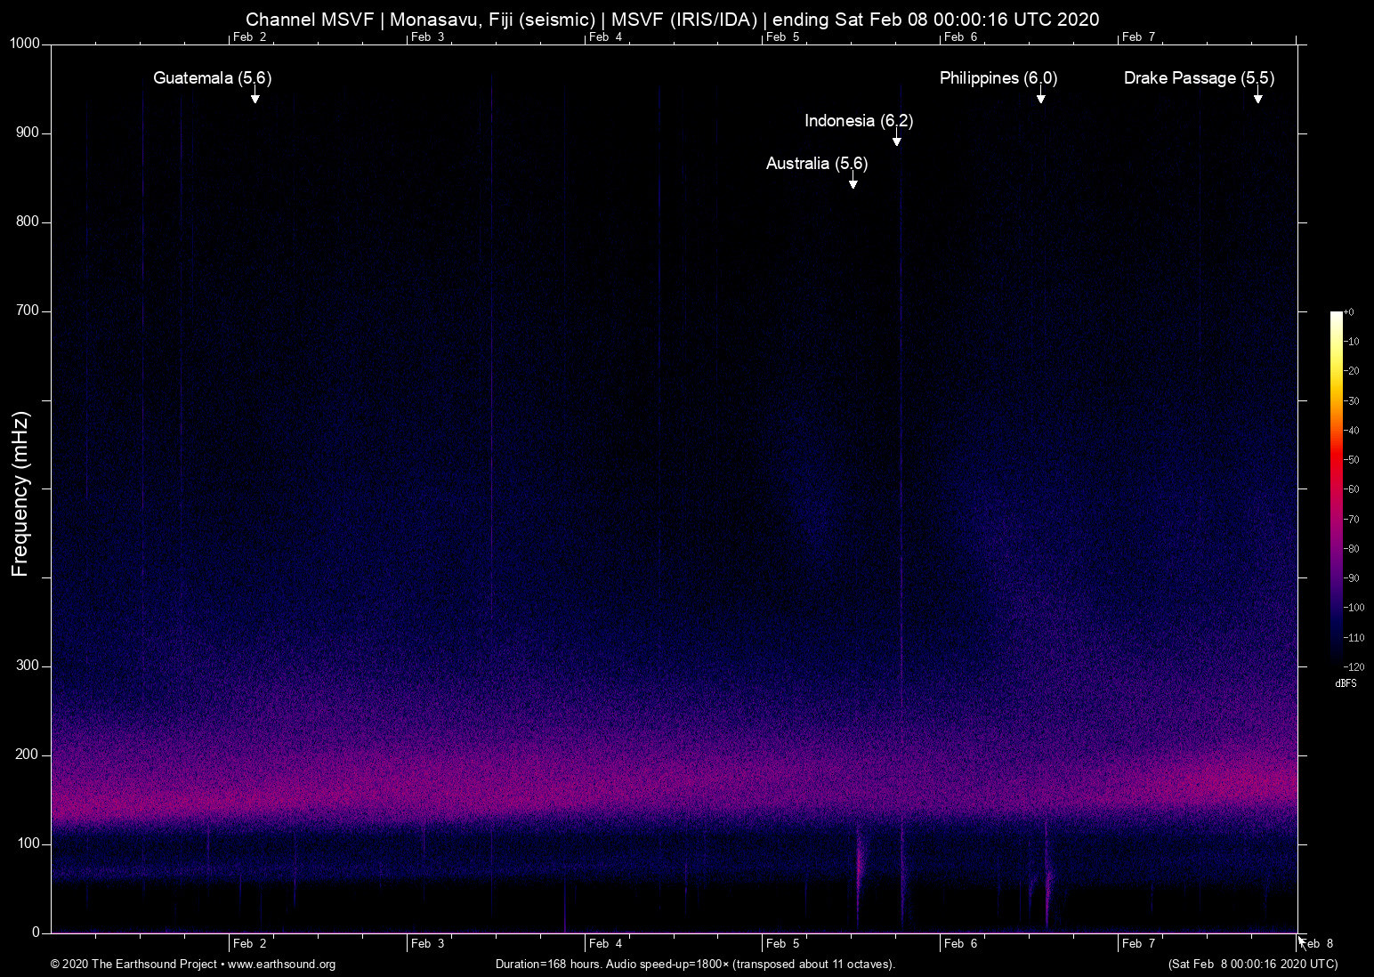Click the 200 tick label on frequency axis
This screenshot has height=977, width=1374.
[28, 755]
